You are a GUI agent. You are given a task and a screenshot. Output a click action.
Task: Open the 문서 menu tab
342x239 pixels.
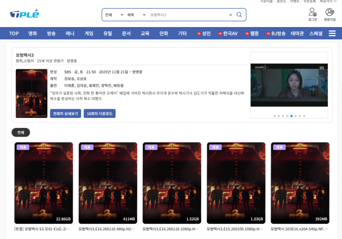(126, 33)
